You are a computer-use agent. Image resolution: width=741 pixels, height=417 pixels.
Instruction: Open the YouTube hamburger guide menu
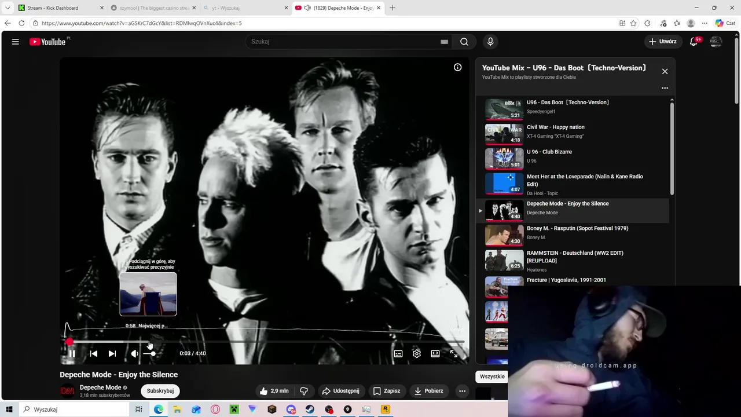point(16,42)
